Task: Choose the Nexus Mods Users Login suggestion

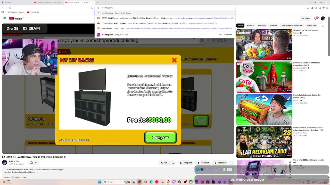Action: pyautogui.click(x=165, y=29)
